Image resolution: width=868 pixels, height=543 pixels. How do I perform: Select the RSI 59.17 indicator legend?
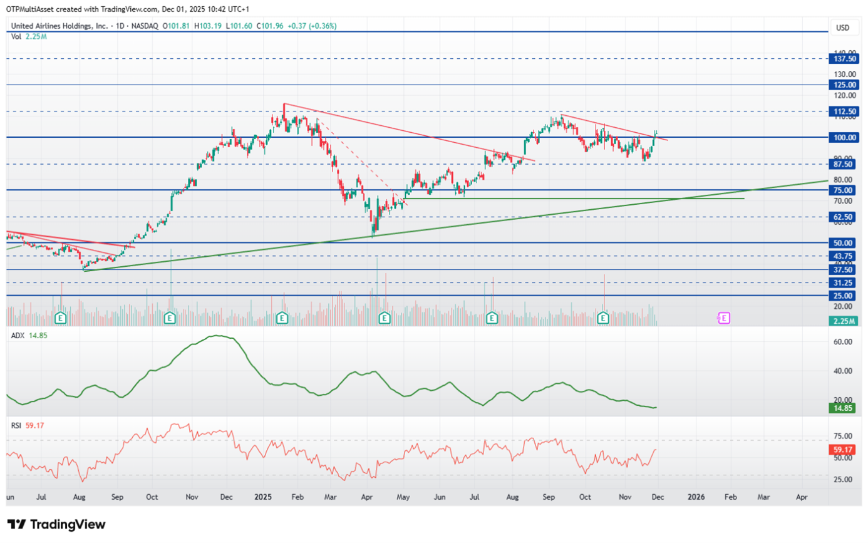tap(28, 425)
